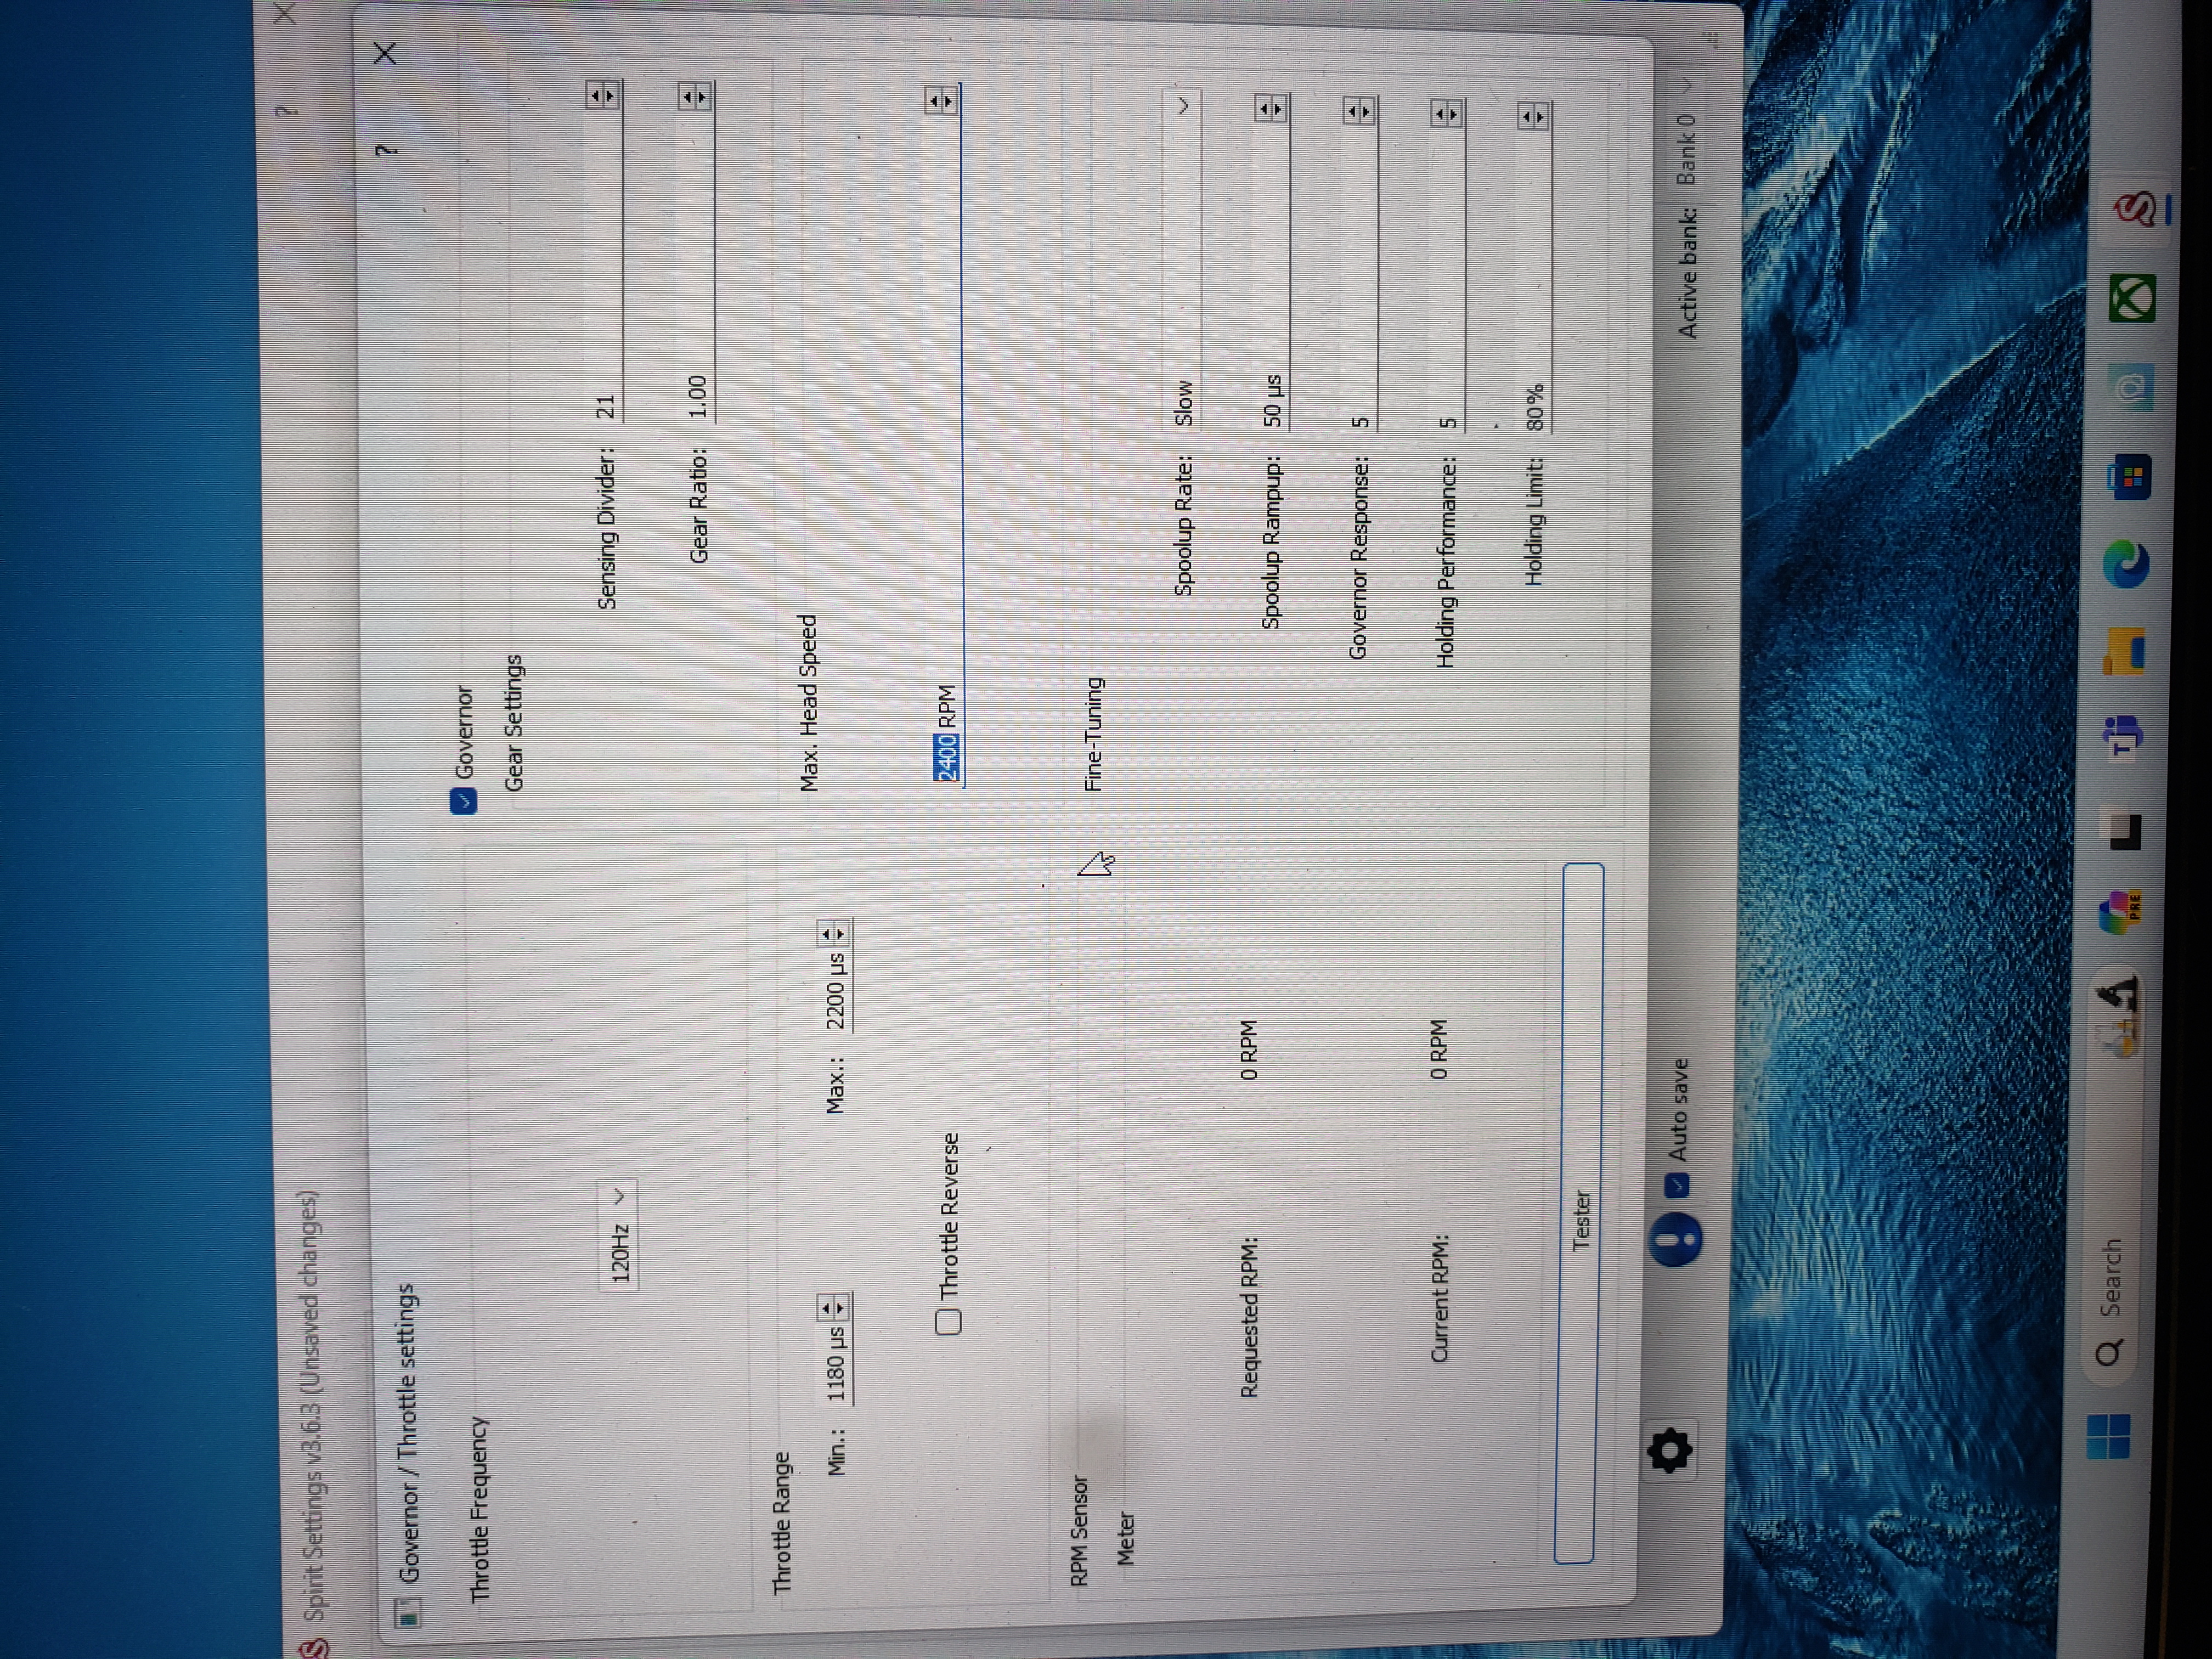The image size is (2212, 1659).
Task: Click the Gear Ratio stepper arrows
Action: pyautogui.click(x=695, y=97)
